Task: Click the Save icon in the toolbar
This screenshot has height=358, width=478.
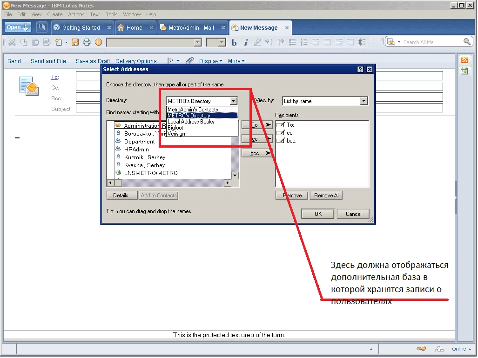Action: [75, 42]
